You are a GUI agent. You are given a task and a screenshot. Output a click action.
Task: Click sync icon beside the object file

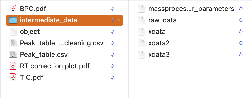[112, 32]
